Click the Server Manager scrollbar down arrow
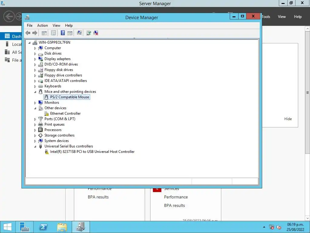 click(x=308, y=218)
